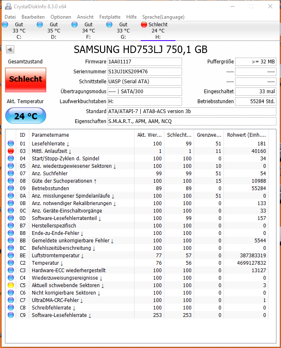The height and width of the screenshot is (348, 281).
Task: Click status icon for Gemeldete unkorrigierbare Fehler
Action: (11, 240)
